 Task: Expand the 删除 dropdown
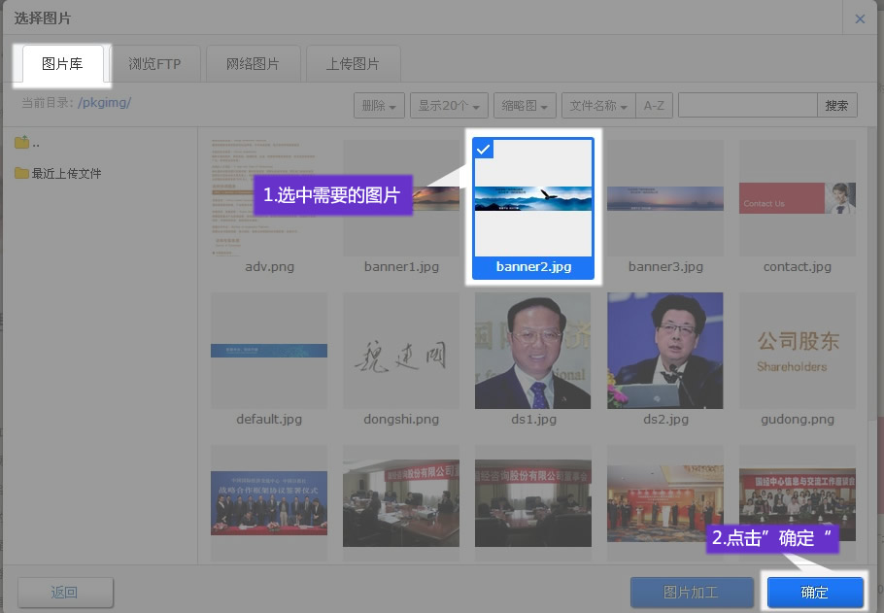[379, 106]
